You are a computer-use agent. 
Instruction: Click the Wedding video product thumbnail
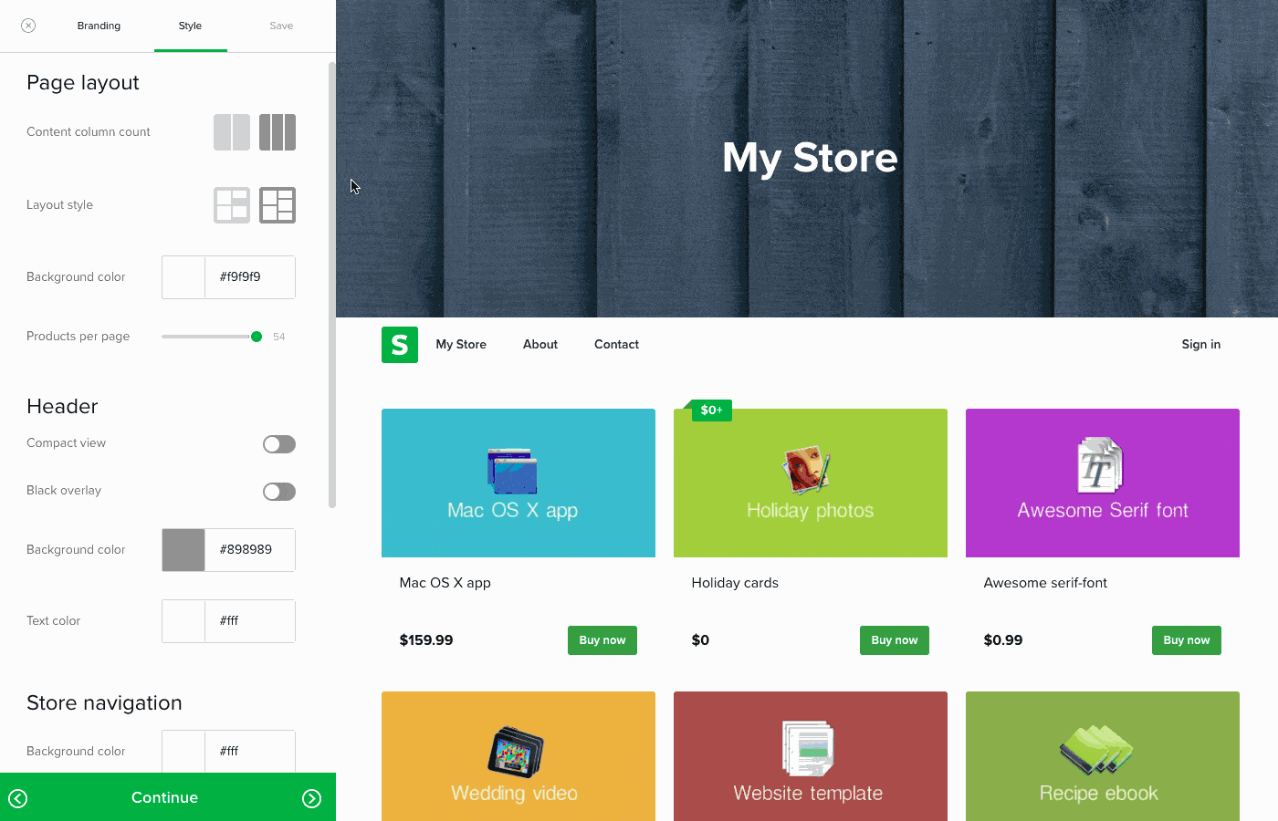point(518,755)
